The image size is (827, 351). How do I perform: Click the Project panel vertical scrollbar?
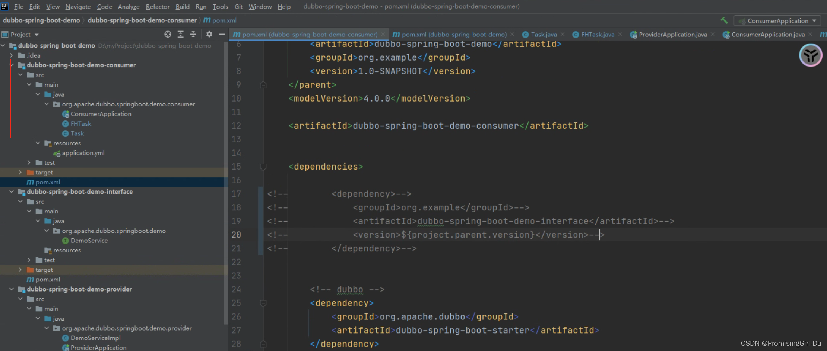[226, 182]
